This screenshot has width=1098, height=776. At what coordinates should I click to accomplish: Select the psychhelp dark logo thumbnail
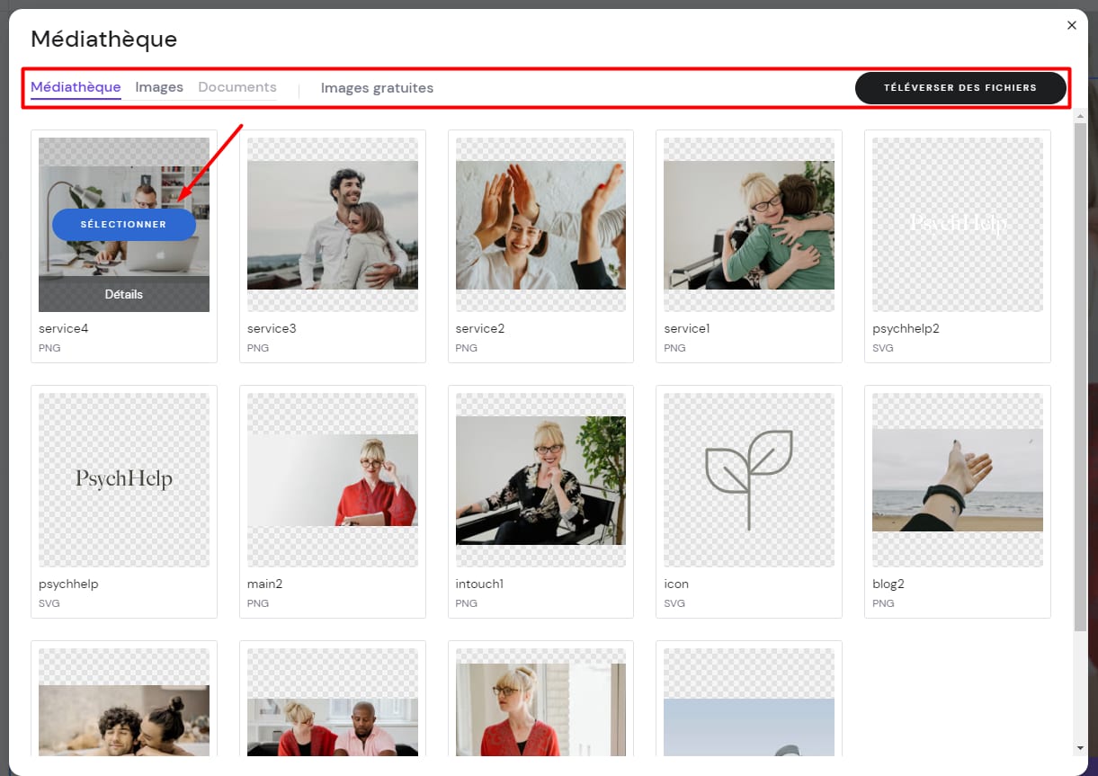pyautogui.click(x=124, y=480)
